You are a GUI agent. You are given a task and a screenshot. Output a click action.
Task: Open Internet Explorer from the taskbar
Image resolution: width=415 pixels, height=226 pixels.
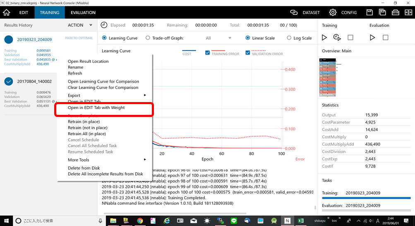coord(167,221)
